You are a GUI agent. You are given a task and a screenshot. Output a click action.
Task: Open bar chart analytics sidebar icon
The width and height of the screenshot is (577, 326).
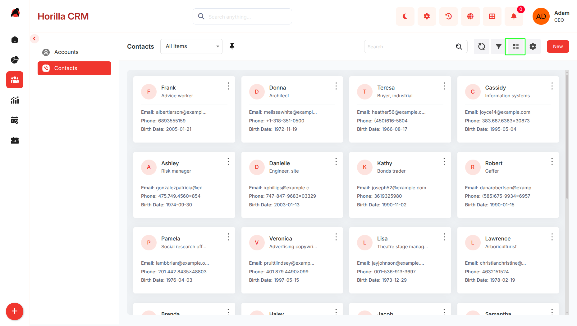[15, 100]
